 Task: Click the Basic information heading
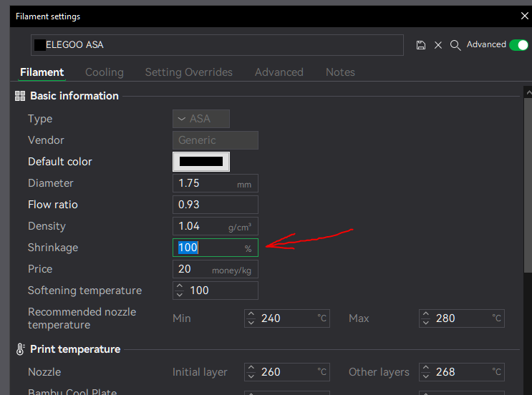click(74, 96)
